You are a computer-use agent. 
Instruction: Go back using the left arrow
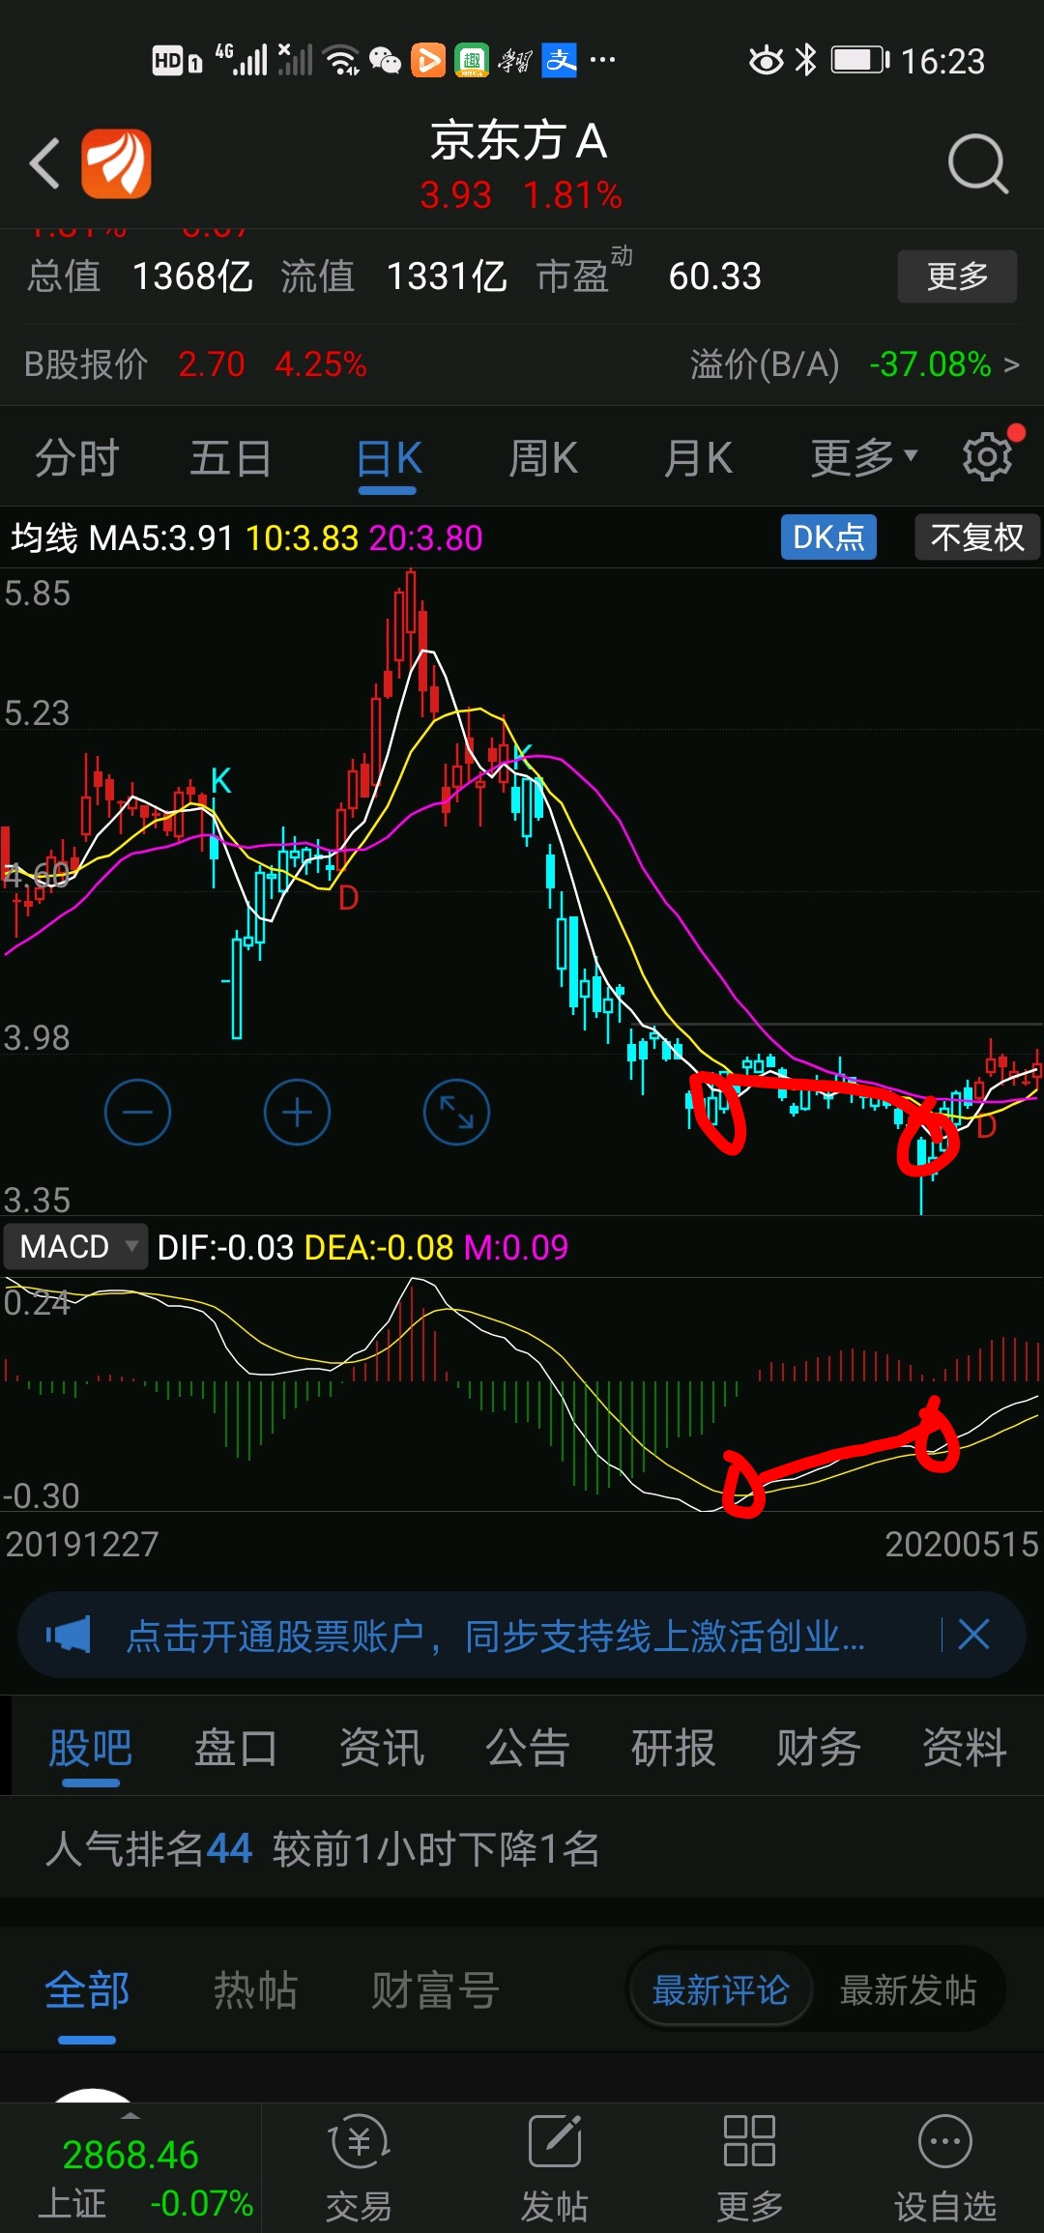coord(44,162)
